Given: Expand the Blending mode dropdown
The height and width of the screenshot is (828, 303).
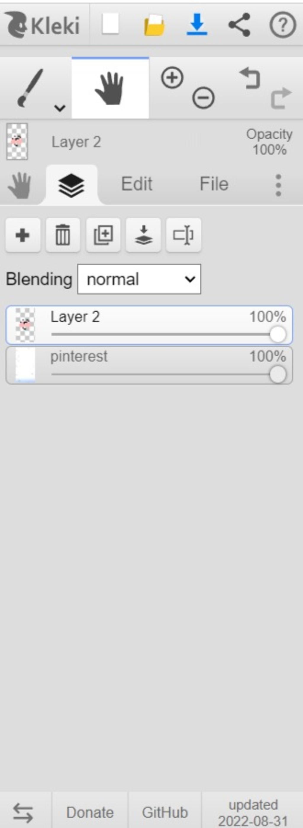Looking at the screenshot, I should [x=139, y=279].
